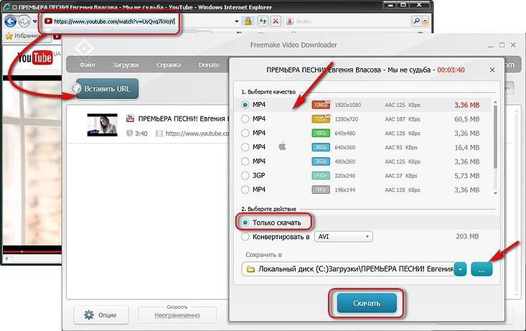Screen dimensions: 526x331
Task: Click the magnifier search icon in IE
Action: [x=417, y=21]
